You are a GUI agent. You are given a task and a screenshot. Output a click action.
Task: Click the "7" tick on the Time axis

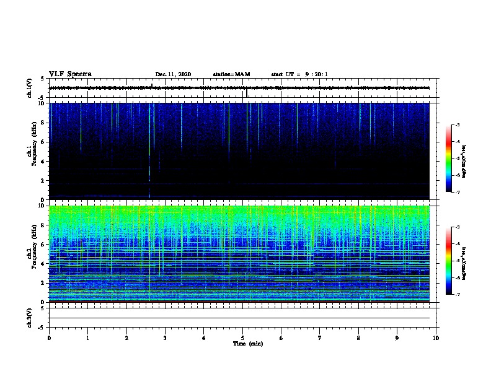(320, 338)
